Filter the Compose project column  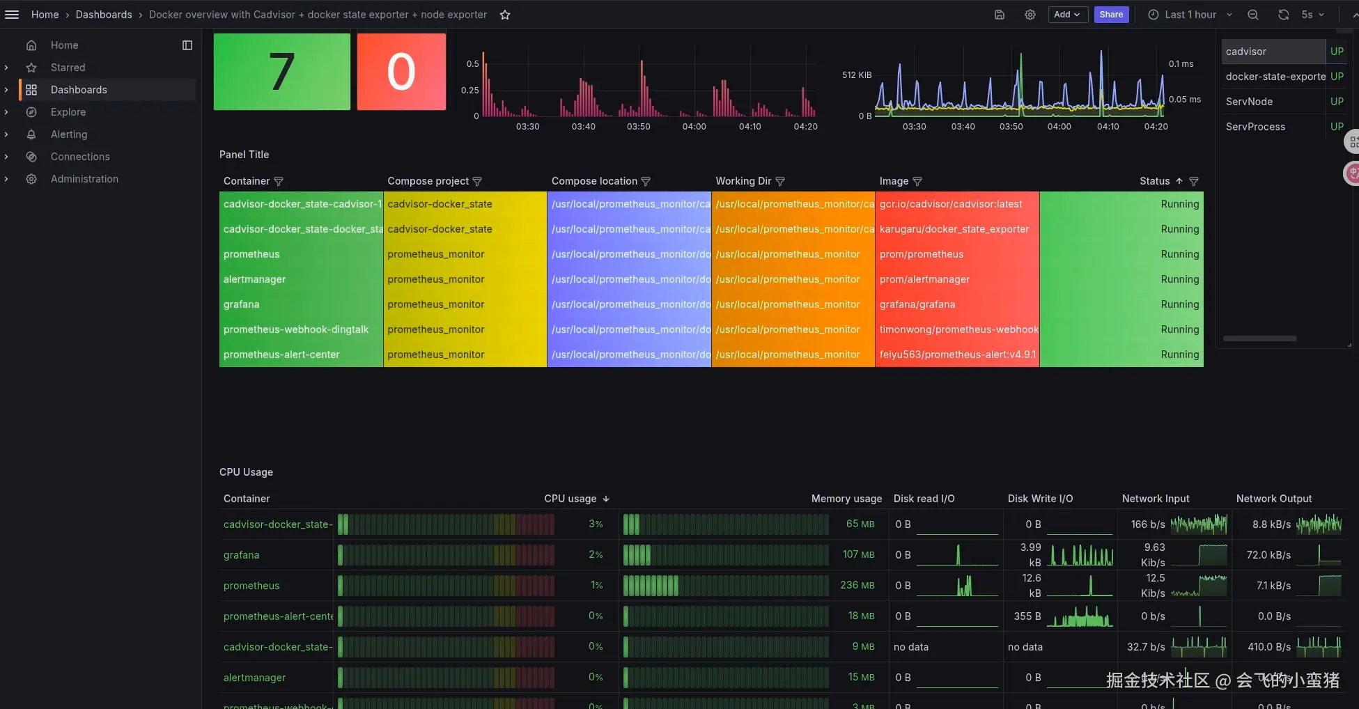tap(477, 182)
